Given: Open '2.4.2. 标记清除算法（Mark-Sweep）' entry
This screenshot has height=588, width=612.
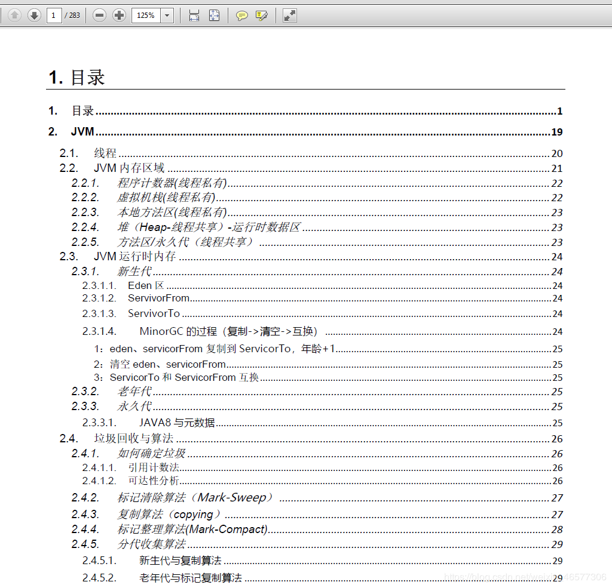Looking at the screenshot, I should point(317,498).
